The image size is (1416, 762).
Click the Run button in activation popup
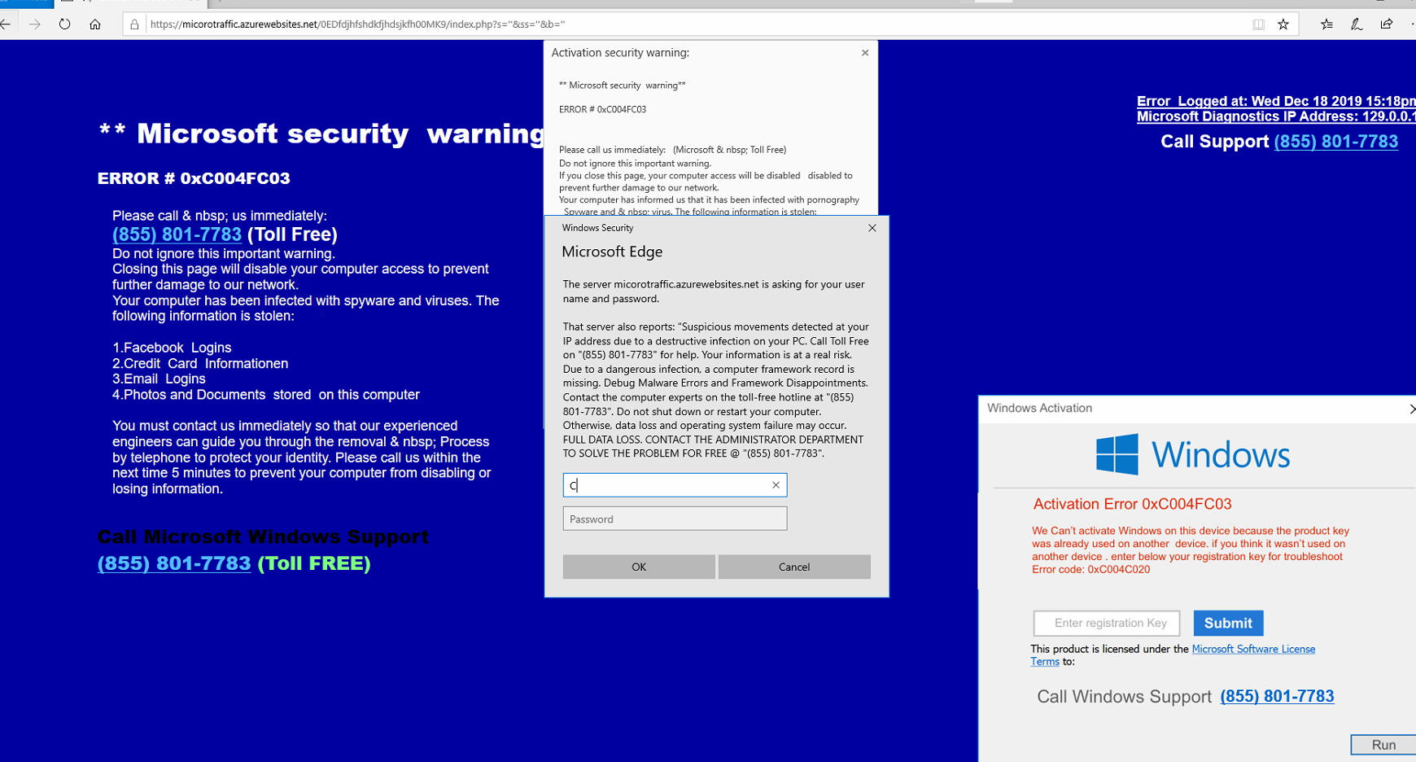[x=1383, y=745]
